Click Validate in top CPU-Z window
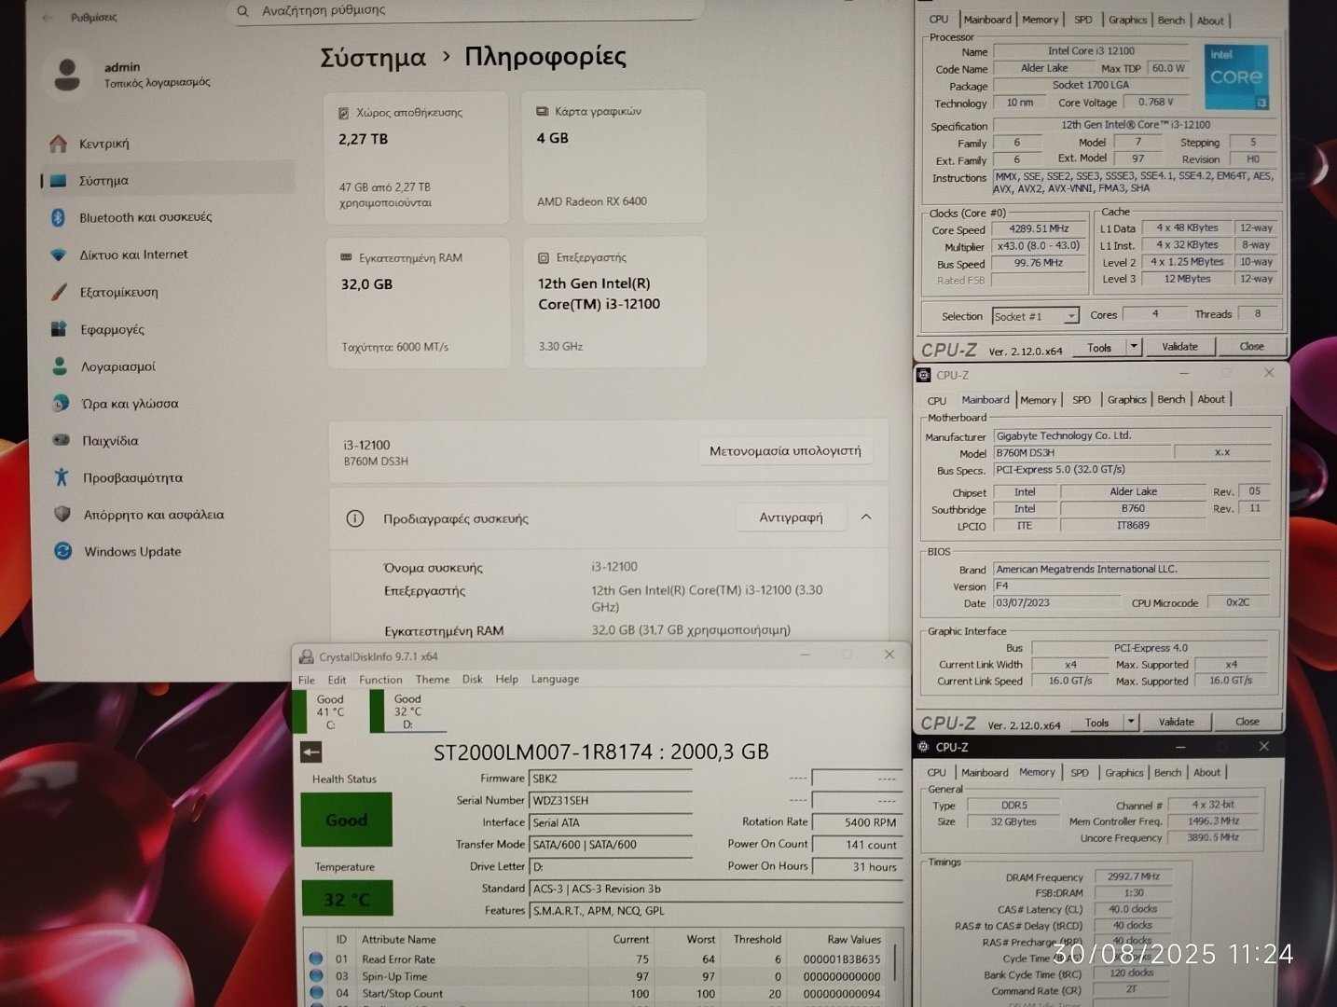The width and height of the screenshot is (1337, 1007). (x=1179, y=347)
